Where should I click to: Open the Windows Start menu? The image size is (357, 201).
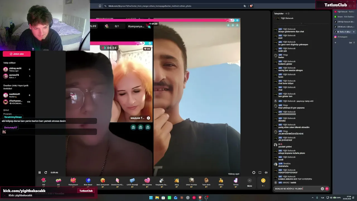[x=151, y=198]
